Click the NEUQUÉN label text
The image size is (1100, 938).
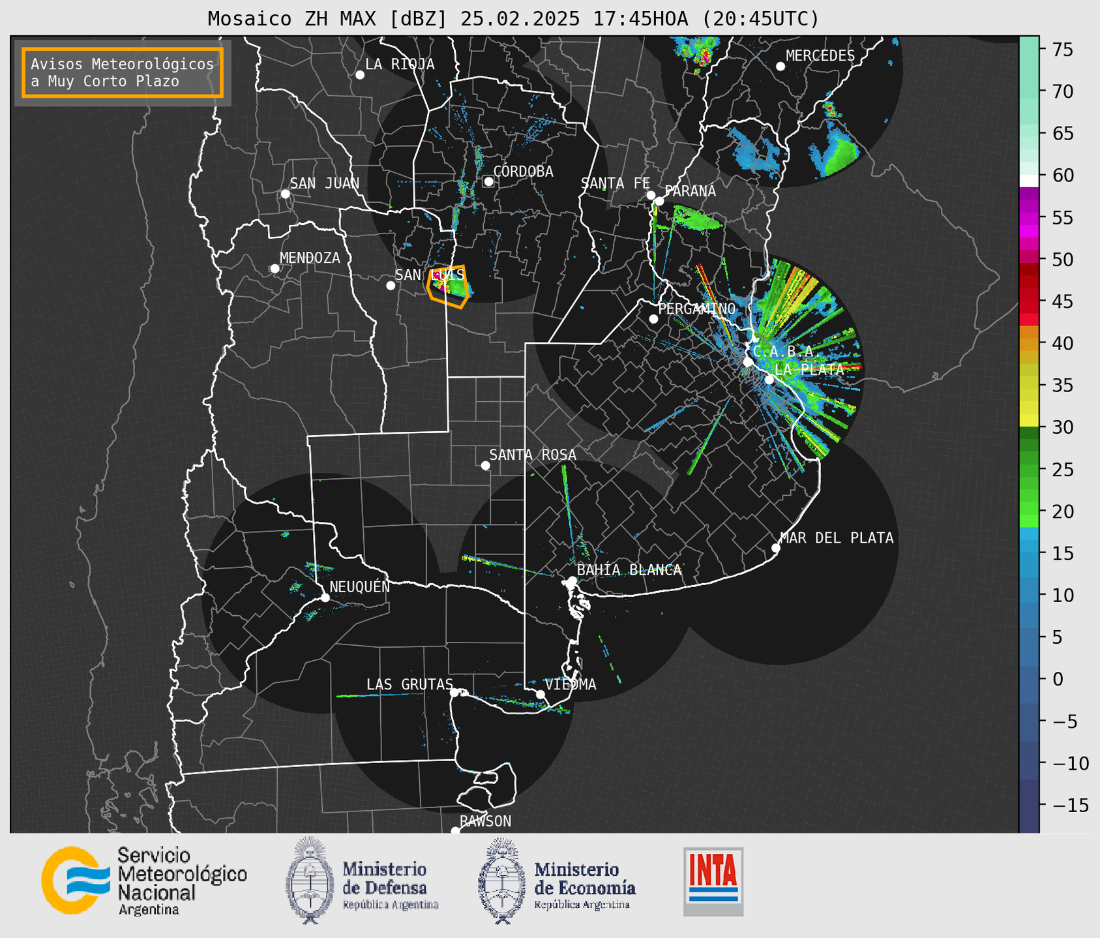360,586
